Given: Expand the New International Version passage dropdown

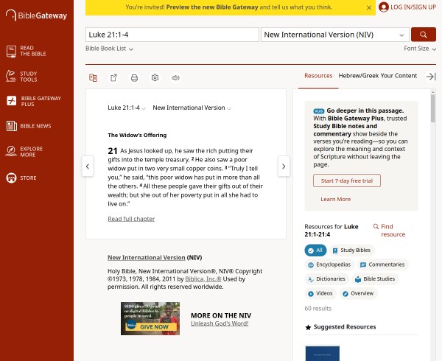Looking at the screenshot, I should pyautogui.click(x=192, y=108).
